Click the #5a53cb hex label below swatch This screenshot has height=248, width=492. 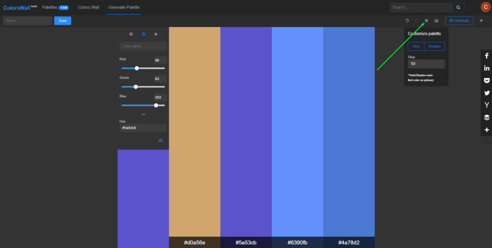click(246, 242)
